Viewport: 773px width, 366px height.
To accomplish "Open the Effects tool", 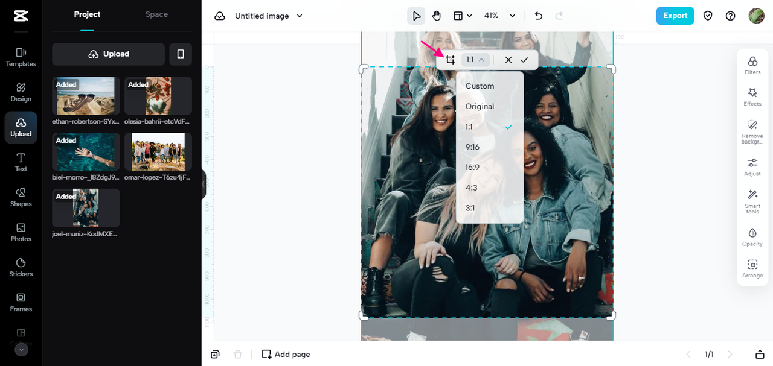I will [752, 97].
